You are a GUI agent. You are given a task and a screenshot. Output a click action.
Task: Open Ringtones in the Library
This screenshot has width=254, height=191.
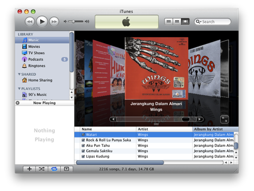[42, 66]
